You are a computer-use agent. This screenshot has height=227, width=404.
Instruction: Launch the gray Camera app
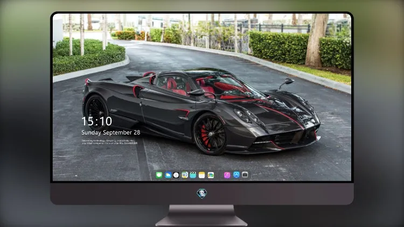click(245, 175)
